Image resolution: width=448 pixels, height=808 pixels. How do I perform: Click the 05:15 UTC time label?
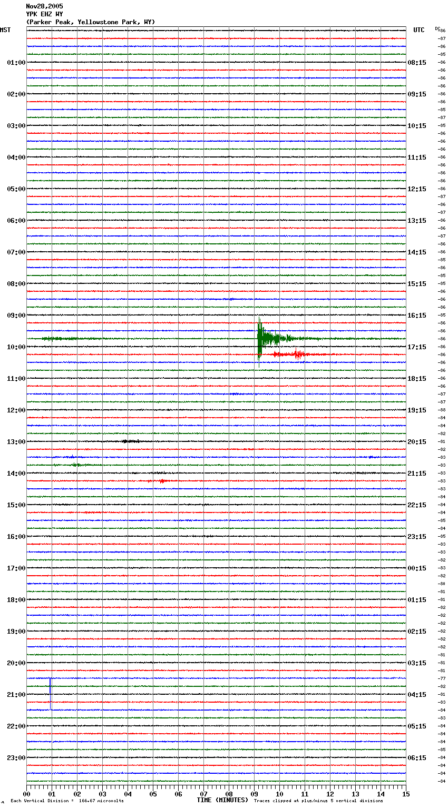[417, 726]
